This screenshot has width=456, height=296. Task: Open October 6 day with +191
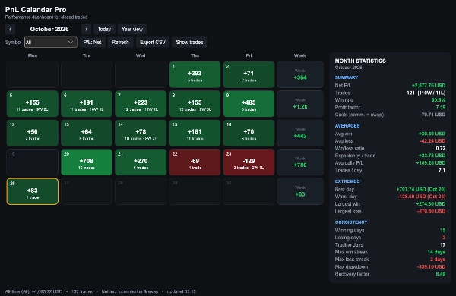(87, 104)
